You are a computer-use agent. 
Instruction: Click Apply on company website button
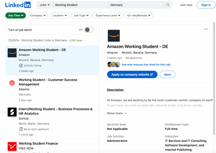click(132, 75)
